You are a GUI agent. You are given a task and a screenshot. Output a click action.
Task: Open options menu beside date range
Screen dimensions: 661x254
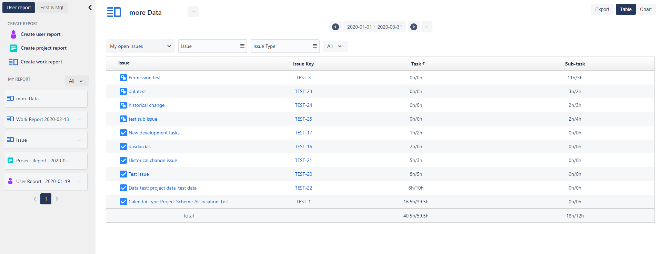click(427, 27)
